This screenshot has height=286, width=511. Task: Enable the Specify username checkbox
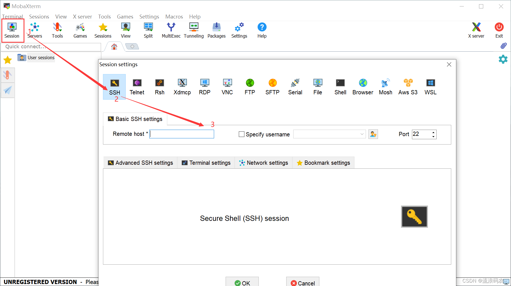tap(241, 134)
